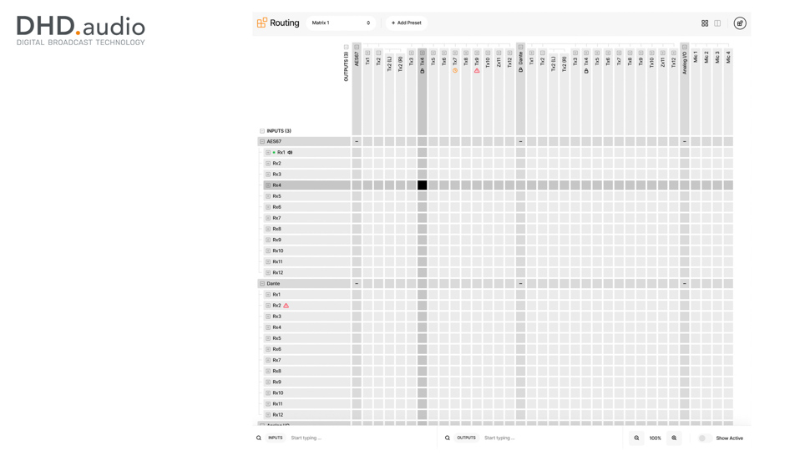Image resolution: width=810 pixels, height=456 pixels.
Task: Toggle the Show Active switch
Action: coord(704,438)
